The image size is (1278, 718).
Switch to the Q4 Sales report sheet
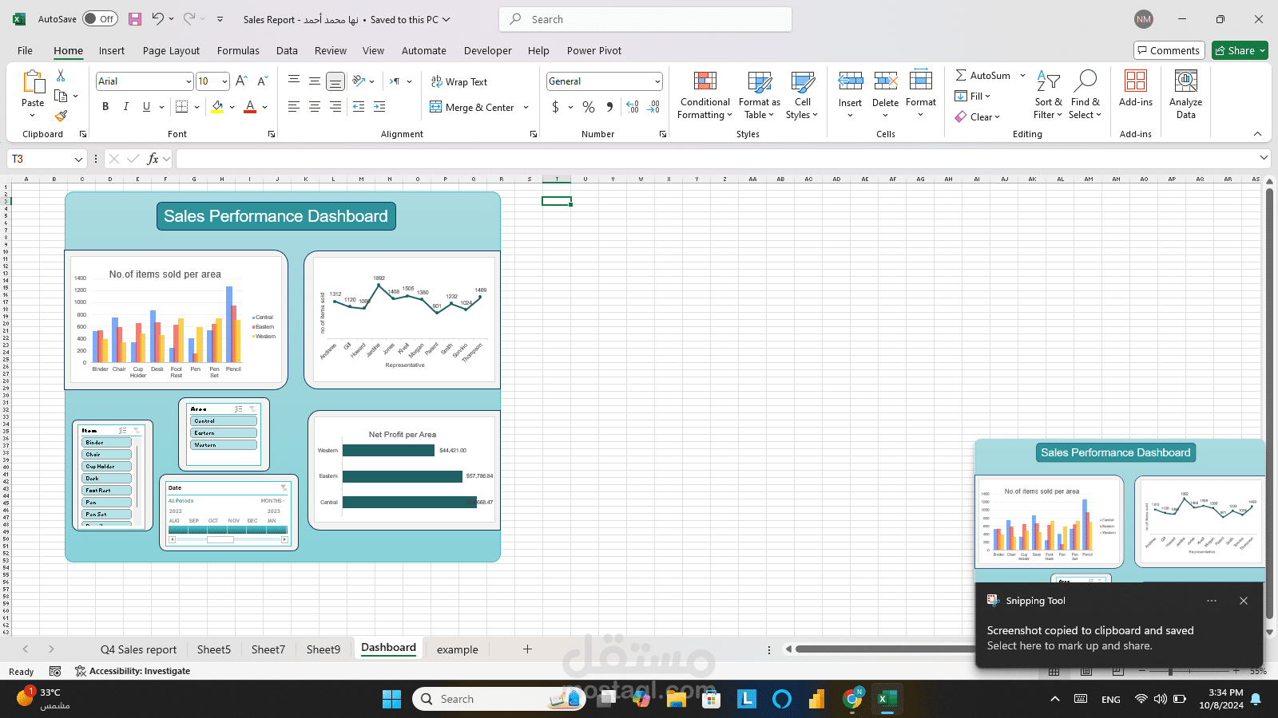138,649
